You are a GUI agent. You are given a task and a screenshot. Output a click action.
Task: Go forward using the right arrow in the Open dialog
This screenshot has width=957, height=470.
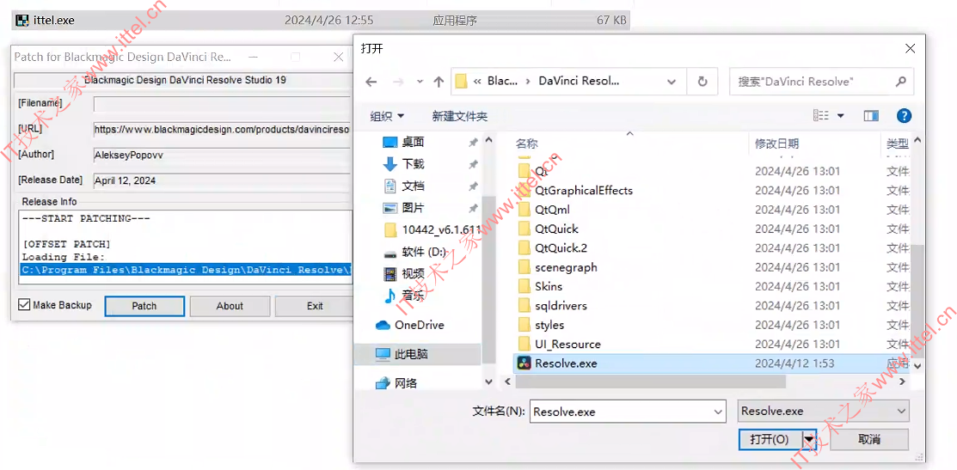point(398,82)
